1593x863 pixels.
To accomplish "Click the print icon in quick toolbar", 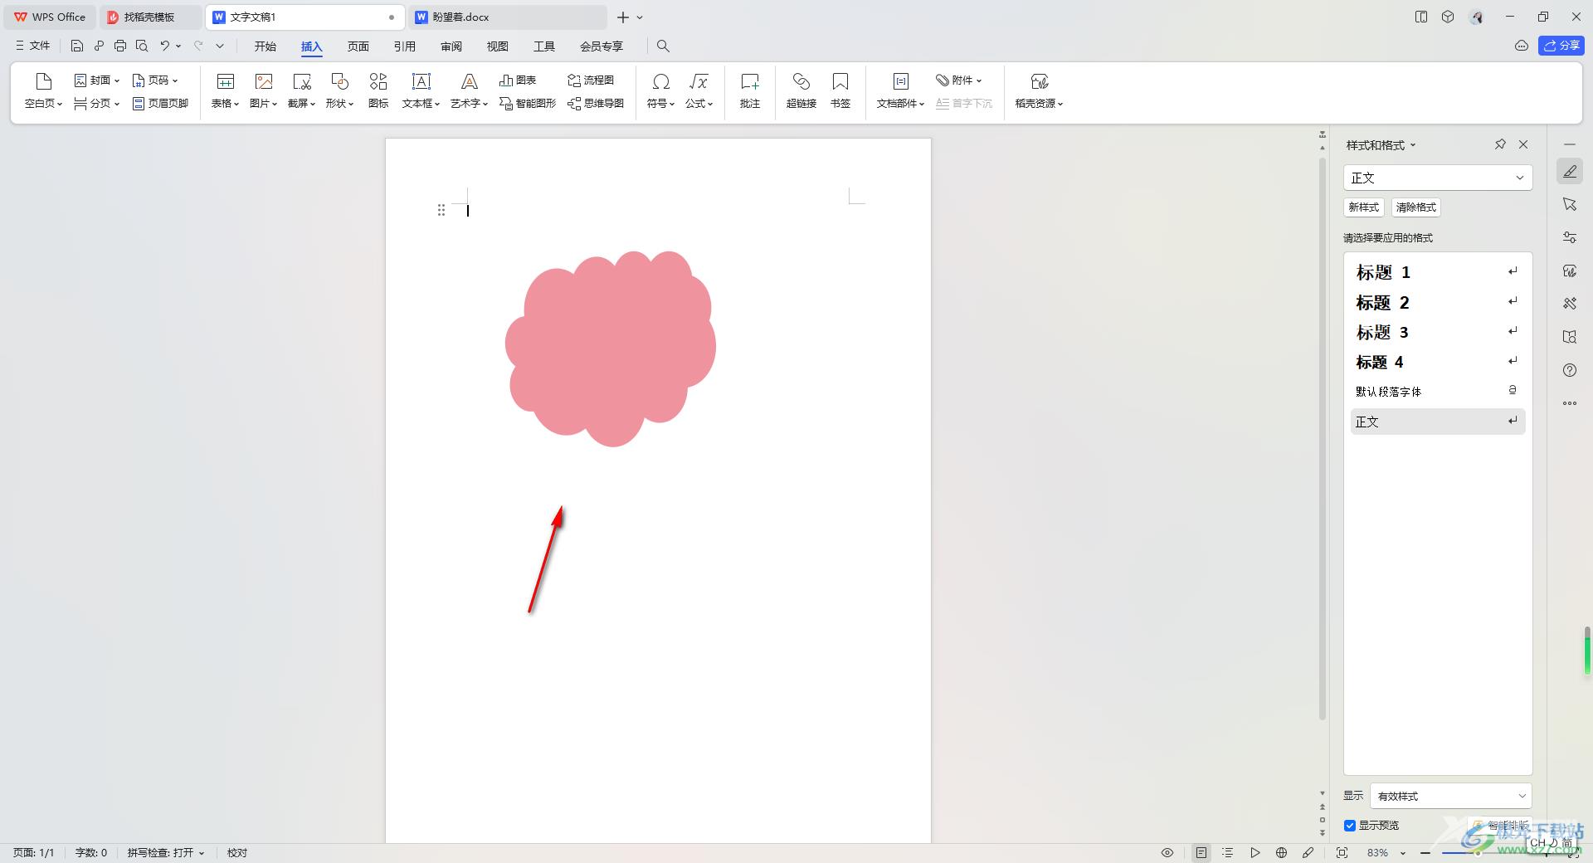I will [x=120, y=46].
